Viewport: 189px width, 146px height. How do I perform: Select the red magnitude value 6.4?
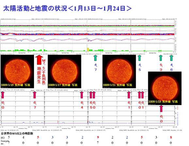click(82, 105)
